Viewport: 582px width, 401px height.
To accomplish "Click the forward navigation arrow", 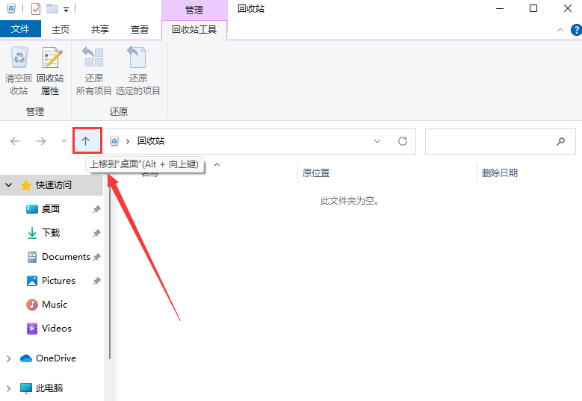I will click(41, 141).
